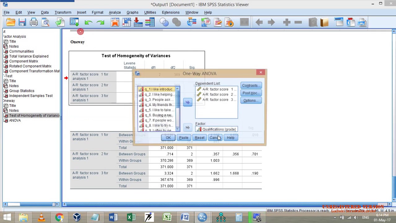Open the File menu
The image size is (396, 223).
(6, 12)
